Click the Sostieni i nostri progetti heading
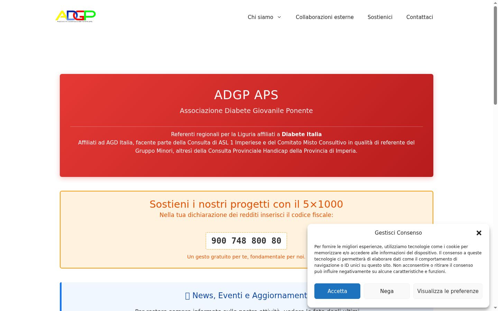 246,204
